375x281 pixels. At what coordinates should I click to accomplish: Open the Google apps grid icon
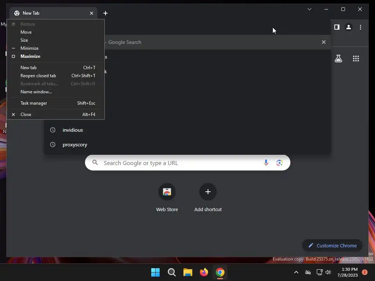pos(356,59)
